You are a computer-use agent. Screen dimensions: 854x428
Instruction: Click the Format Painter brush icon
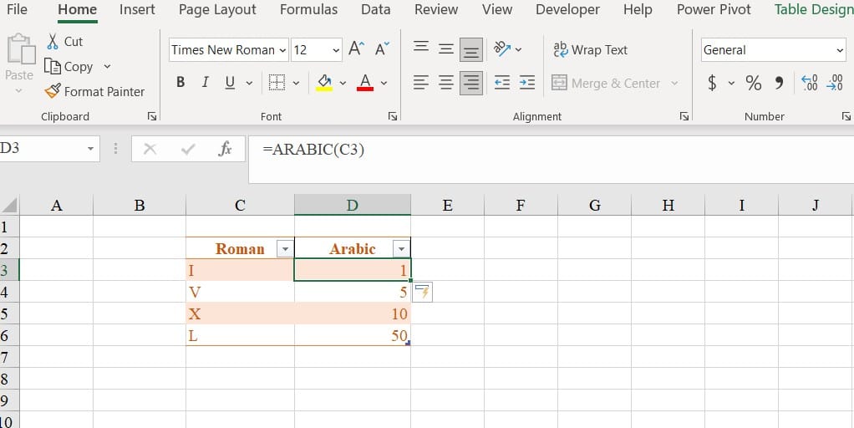[53, 91]
